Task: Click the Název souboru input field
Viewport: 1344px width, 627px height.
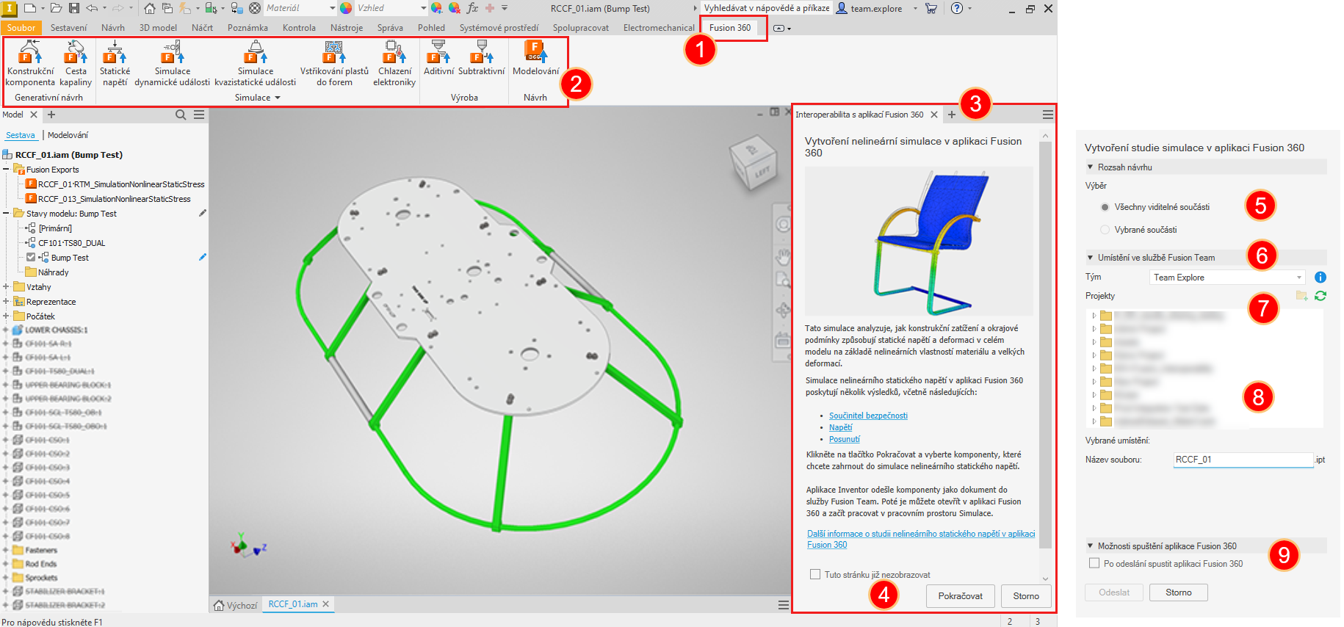Action: tap(1243, 460)
